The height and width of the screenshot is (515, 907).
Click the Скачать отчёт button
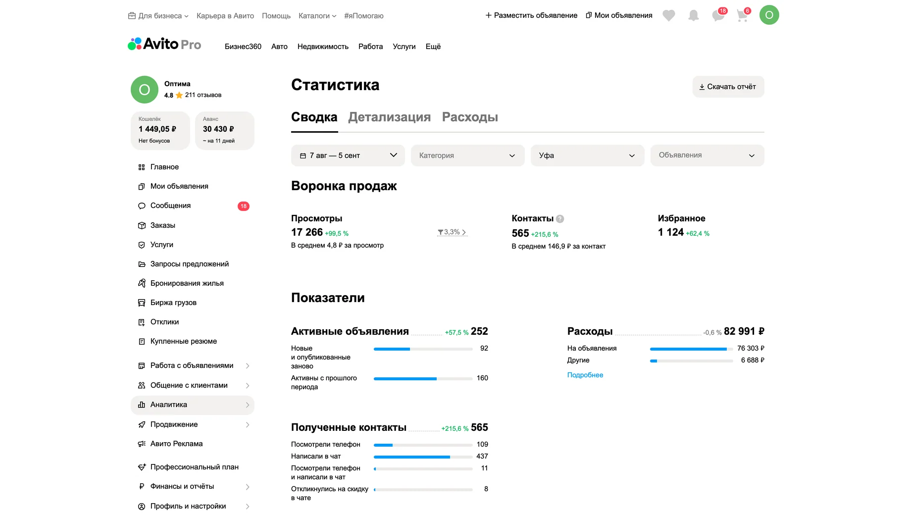[728, 87]
